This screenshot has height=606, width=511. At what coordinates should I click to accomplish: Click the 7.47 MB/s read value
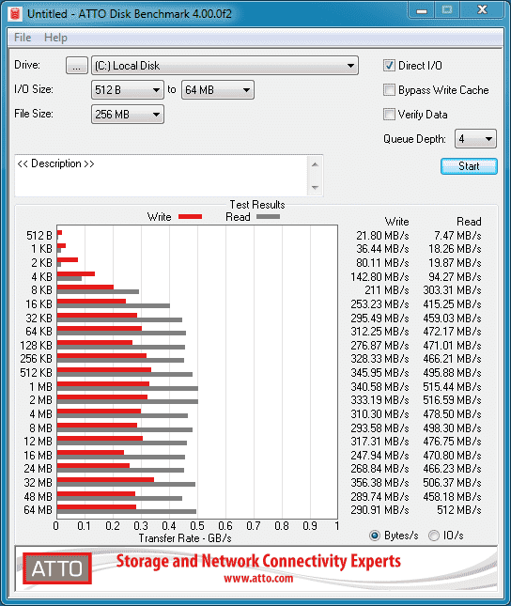pyautogui.click(x=457, y=236)
